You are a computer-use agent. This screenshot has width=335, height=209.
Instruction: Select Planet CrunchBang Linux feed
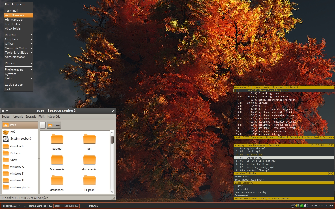coord(284,90)
